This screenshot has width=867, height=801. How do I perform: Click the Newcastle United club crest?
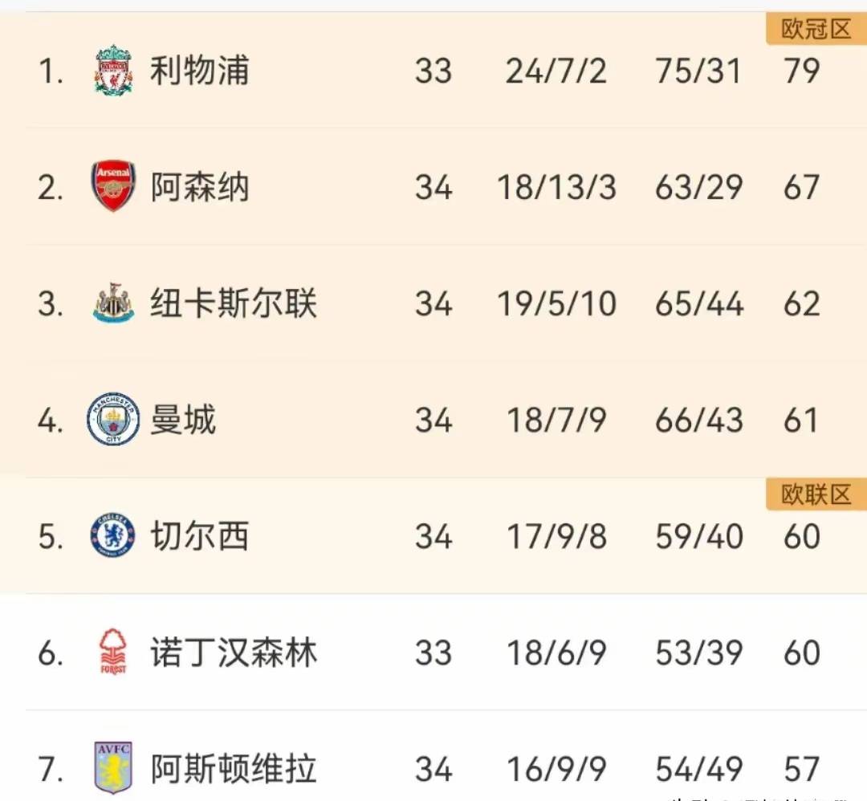(112, 304)
